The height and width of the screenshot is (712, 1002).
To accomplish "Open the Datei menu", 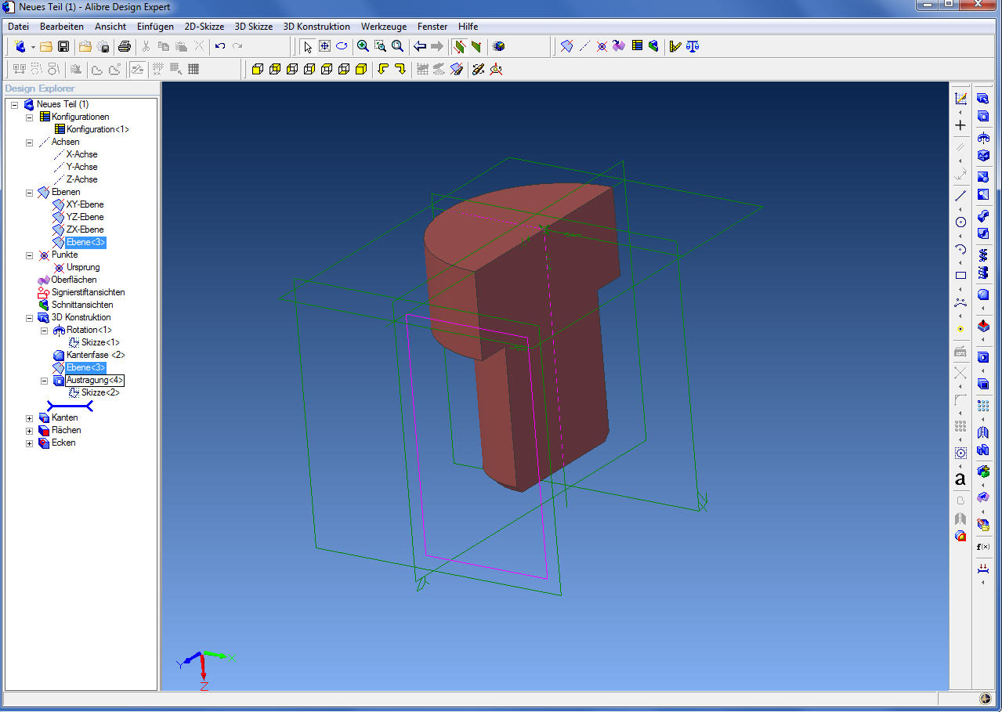I will (18, 27).
